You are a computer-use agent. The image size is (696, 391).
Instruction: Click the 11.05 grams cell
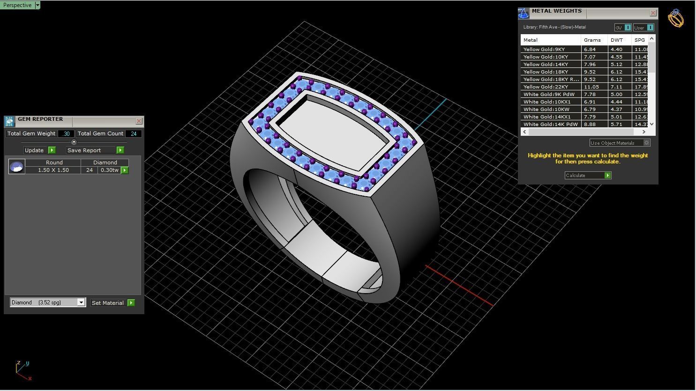click(x=594, y=87)
